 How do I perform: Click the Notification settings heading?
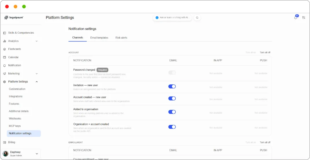click(82, 29)
